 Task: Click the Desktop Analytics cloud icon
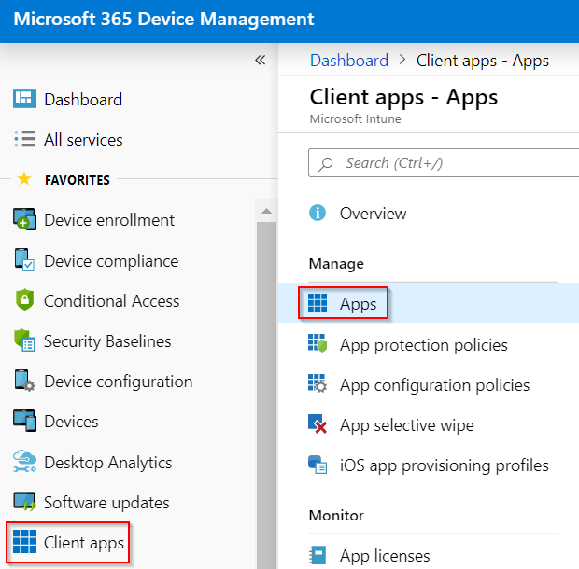[x=24, y=461]
